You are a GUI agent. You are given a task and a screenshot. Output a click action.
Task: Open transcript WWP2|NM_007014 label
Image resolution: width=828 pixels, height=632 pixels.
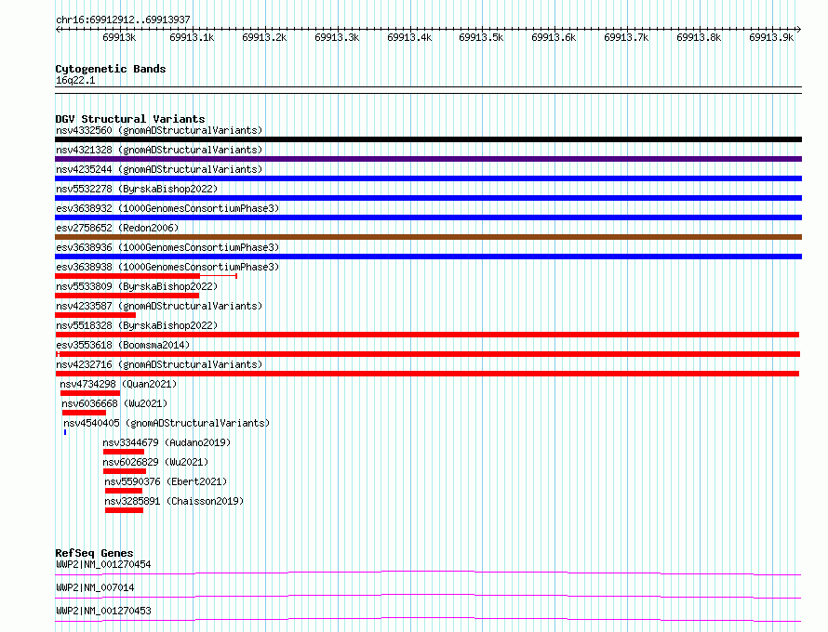coord(95,587)
